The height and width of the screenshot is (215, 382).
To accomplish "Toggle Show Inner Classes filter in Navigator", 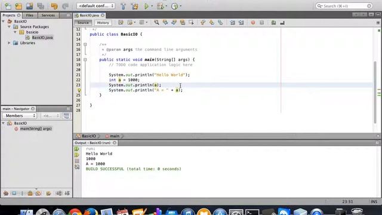I will tap(38, 193).
